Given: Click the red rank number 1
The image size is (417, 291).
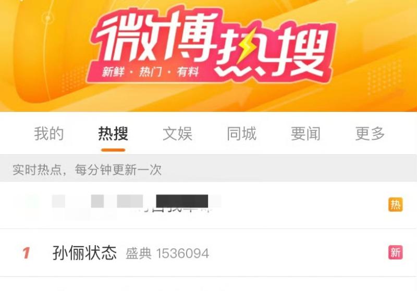Looking at the screenshot, I should 26,253.
